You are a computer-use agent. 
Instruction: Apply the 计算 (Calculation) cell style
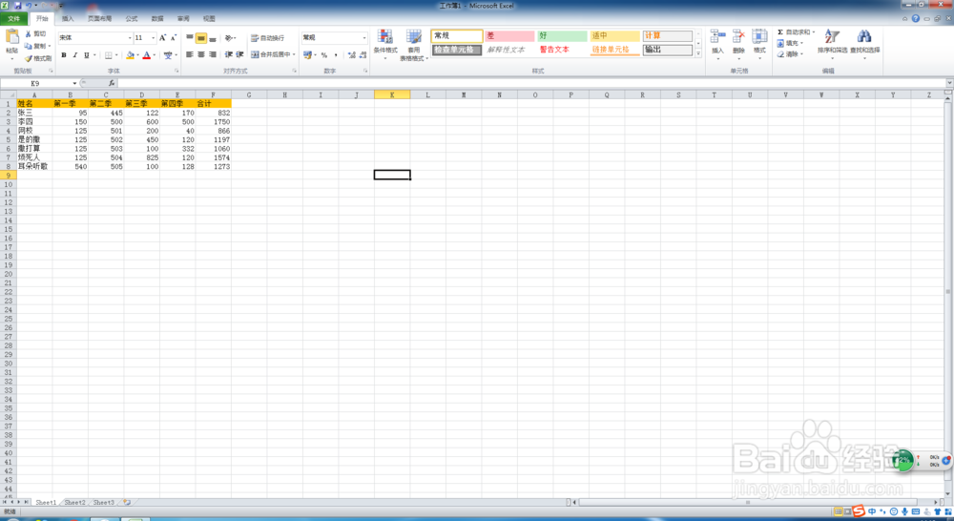[668, 36]
